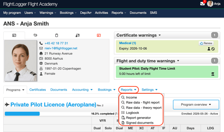Image resolution: width=224 pixels, height=132 pixels.
Task: Select the clipboard profile tab icon
Action: point(57,35)
